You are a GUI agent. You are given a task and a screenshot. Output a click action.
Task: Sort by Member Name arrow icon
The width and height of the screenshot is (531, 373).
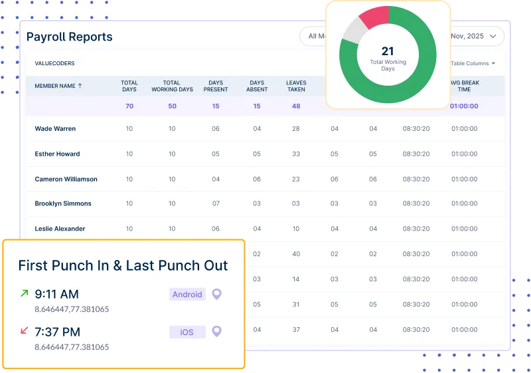(80, 86)
